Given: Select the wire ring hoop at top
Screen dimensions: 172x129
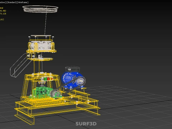Looking at the screenshot, I should coord(40,9).
